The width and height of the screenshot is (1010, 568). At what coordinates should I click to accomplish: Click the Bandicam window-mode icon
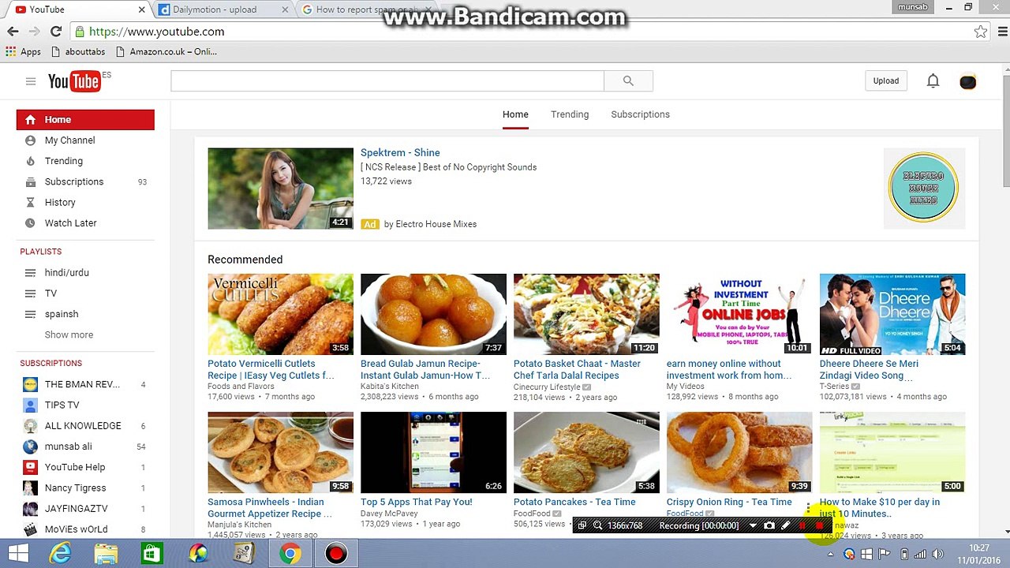coord(582,525)
